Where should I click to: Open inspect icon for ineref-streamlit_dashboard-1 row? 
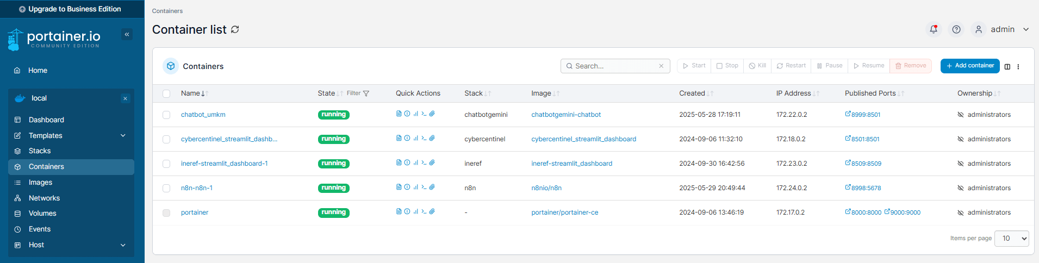(407, 162)
